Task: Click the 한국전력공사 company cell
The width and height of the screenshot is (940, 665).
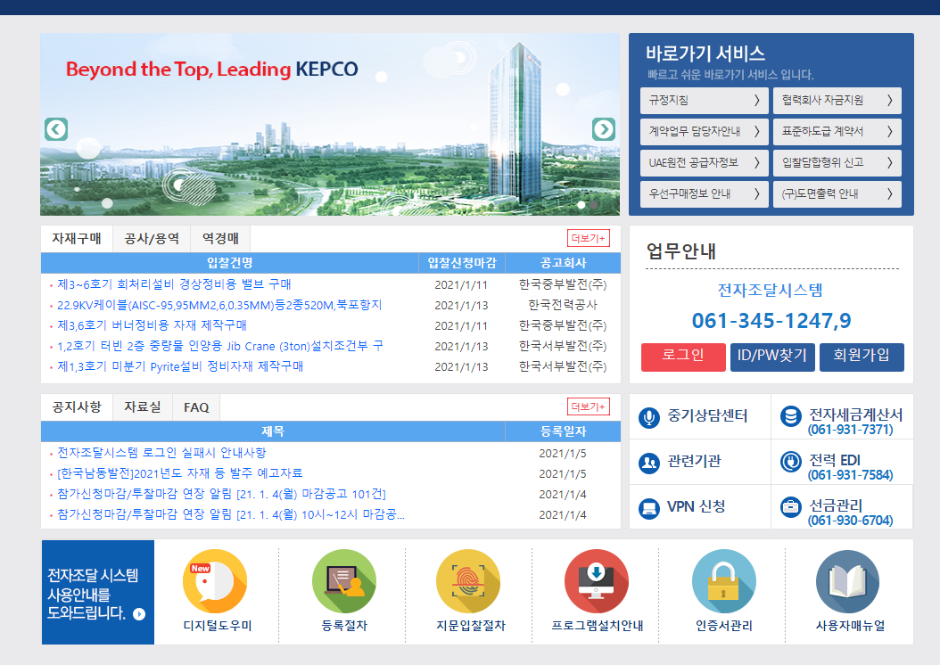Action: (563, 305)
